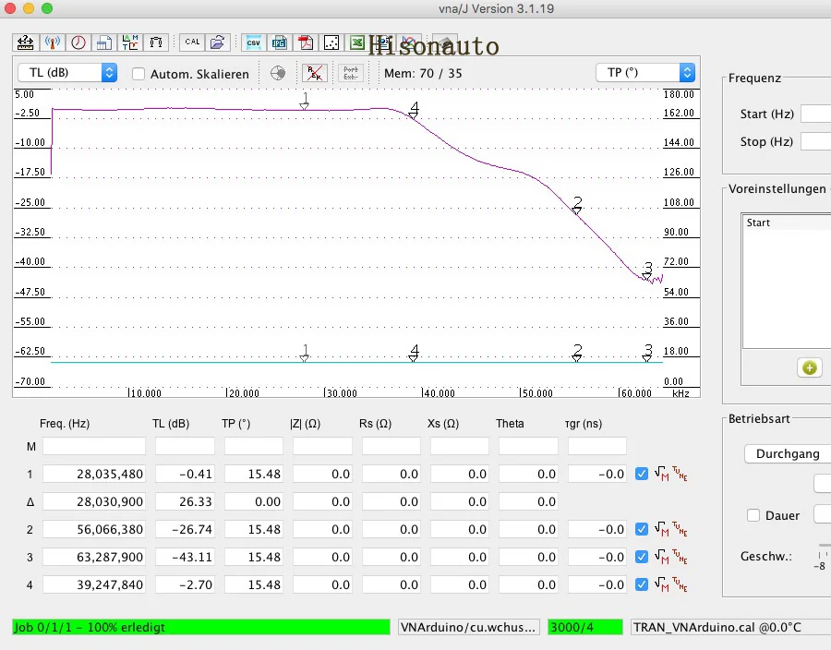Viewport: 831px width, 650px height.
Task: Click marker 3 TL value -43.11
Action: [x=185, y=557]
